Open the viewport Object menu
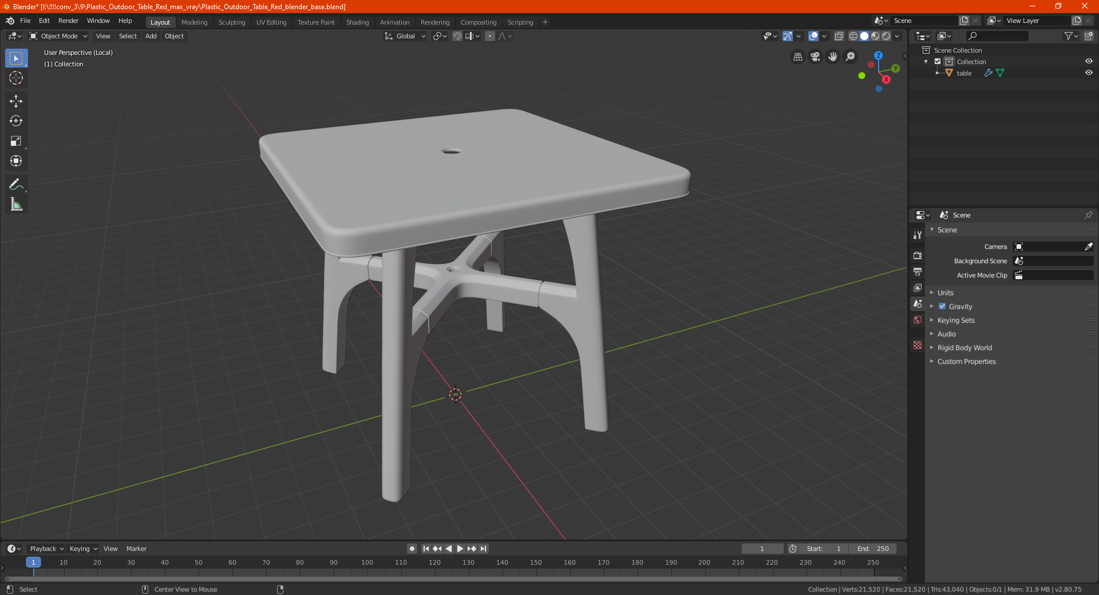Screen dimensions: 1099x595 174,36
